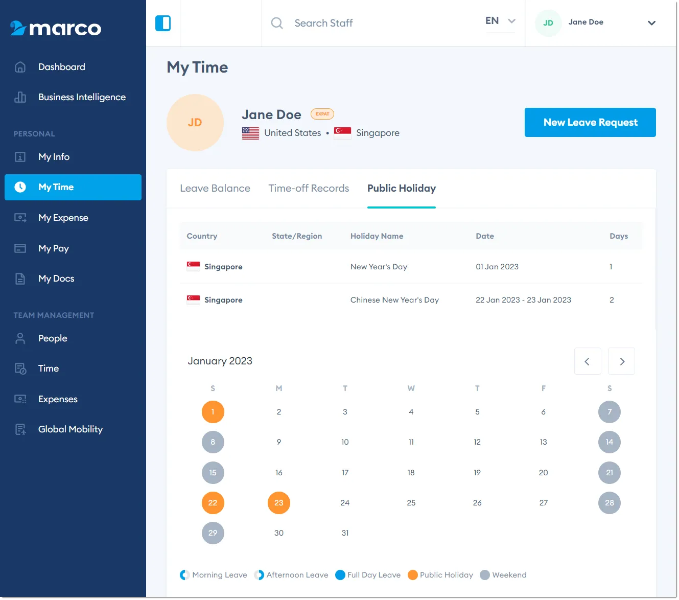Open Business Intelligence in the sidebar

click(x=73, y=97)
